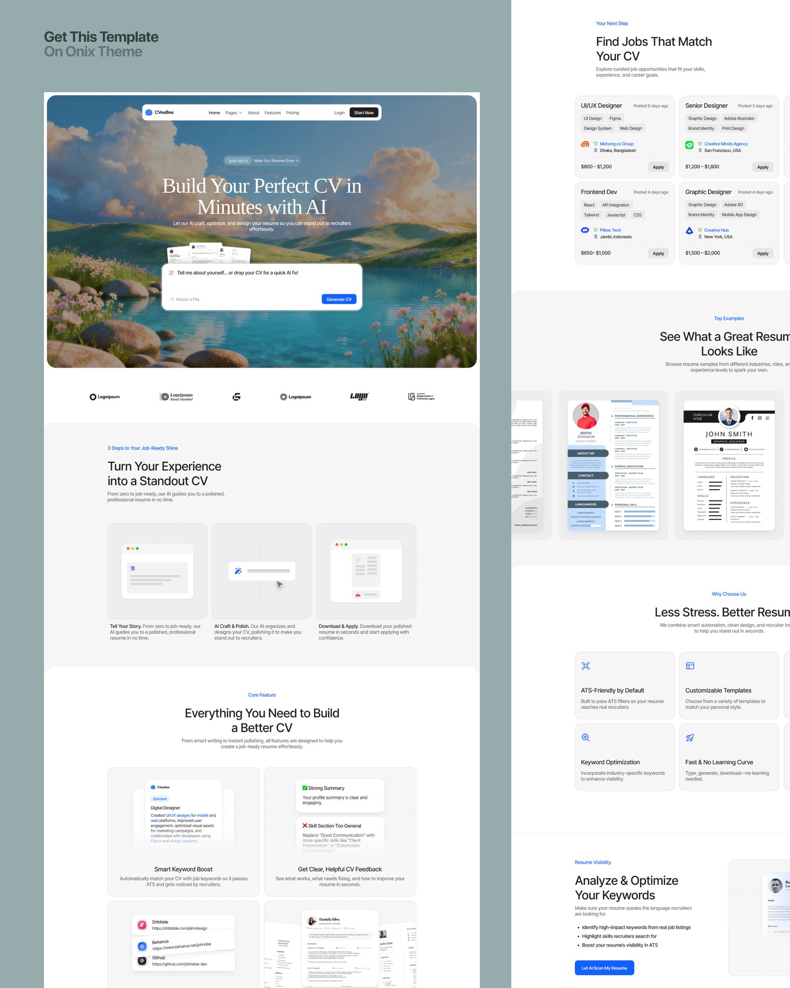
Task: Apply to the Senior Designer job
Action: click(763, 167)
